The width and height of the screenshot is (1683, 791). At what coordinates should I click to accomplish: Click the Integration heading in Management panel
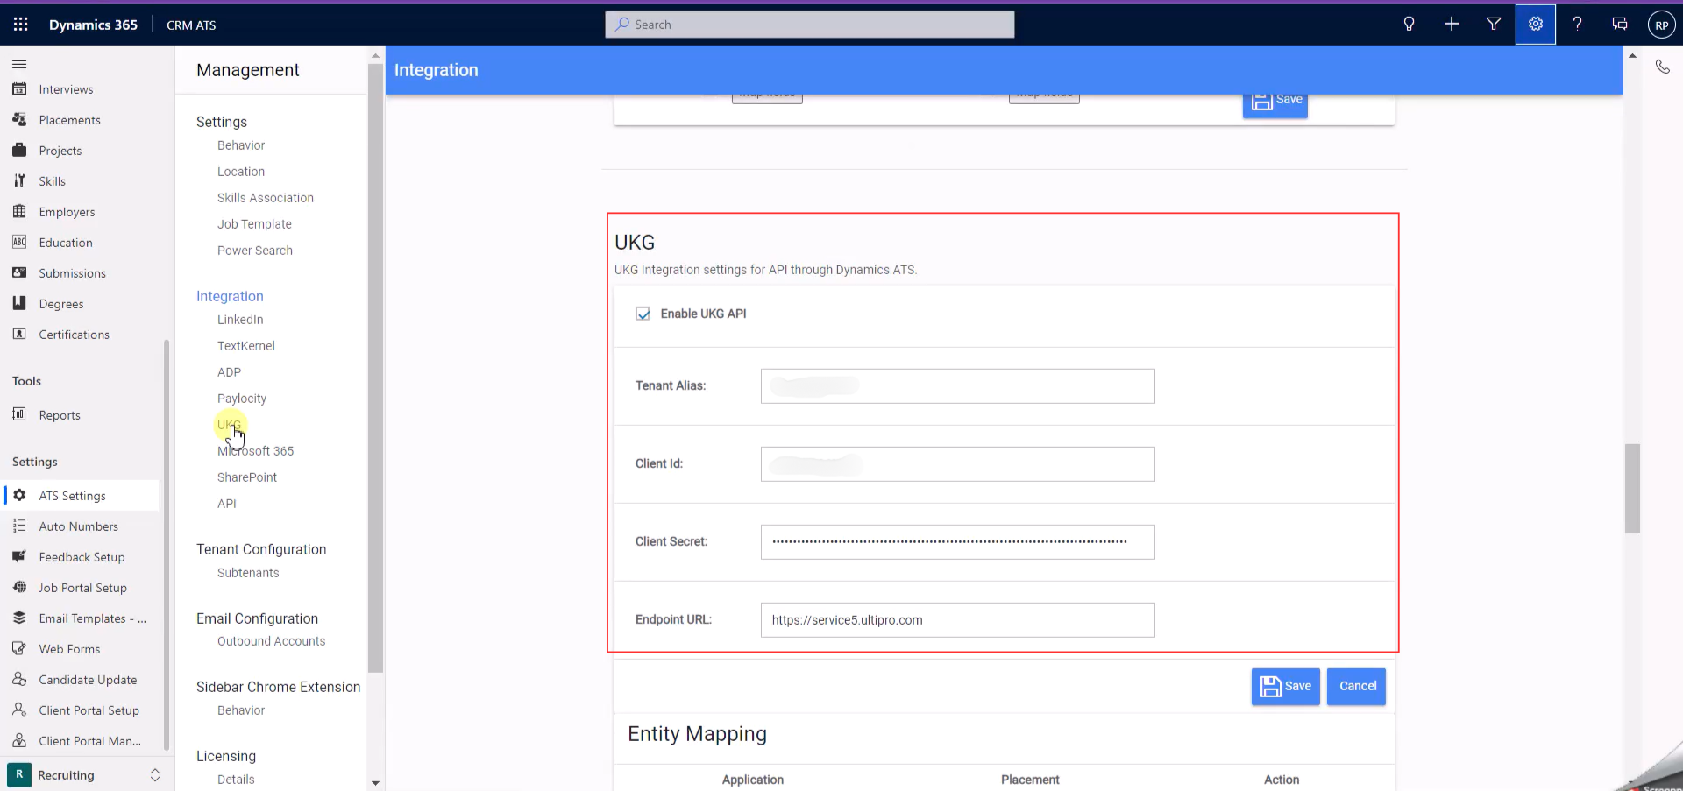point(230,296)
